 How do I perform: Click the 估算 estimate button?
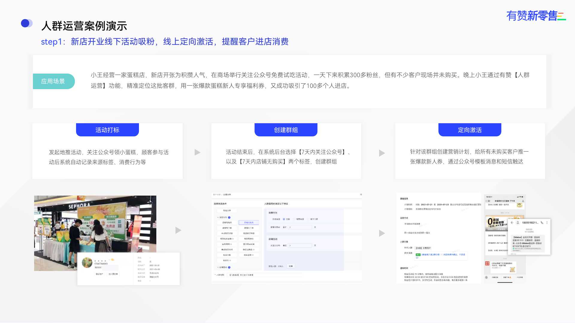291,266
